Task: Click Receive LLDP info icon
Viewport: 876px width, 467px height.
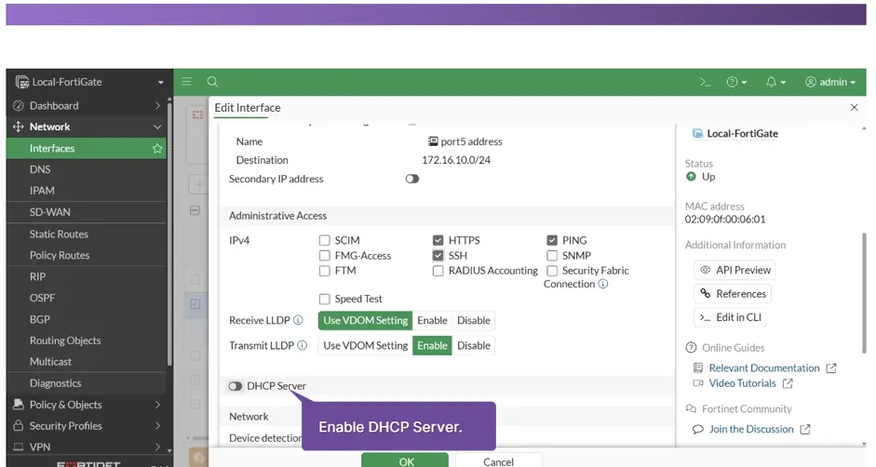Action: click(298, 320)
